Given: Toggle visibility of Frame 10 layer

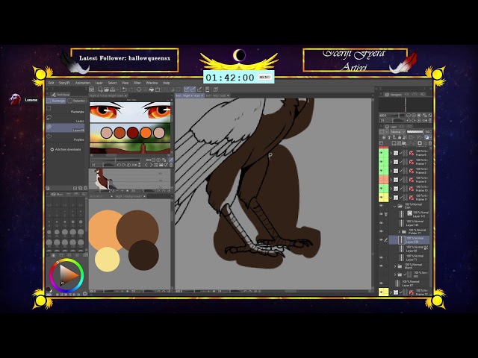Looking at the screenshot, I should [381, 189].
